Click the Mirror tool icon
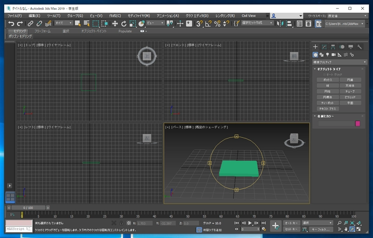Screen dimensions: 373x238 280,23
